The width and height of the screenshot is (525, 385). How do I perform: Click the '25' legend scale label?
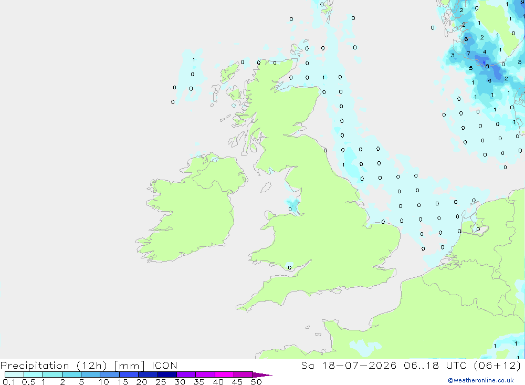[x=161, y=382]
